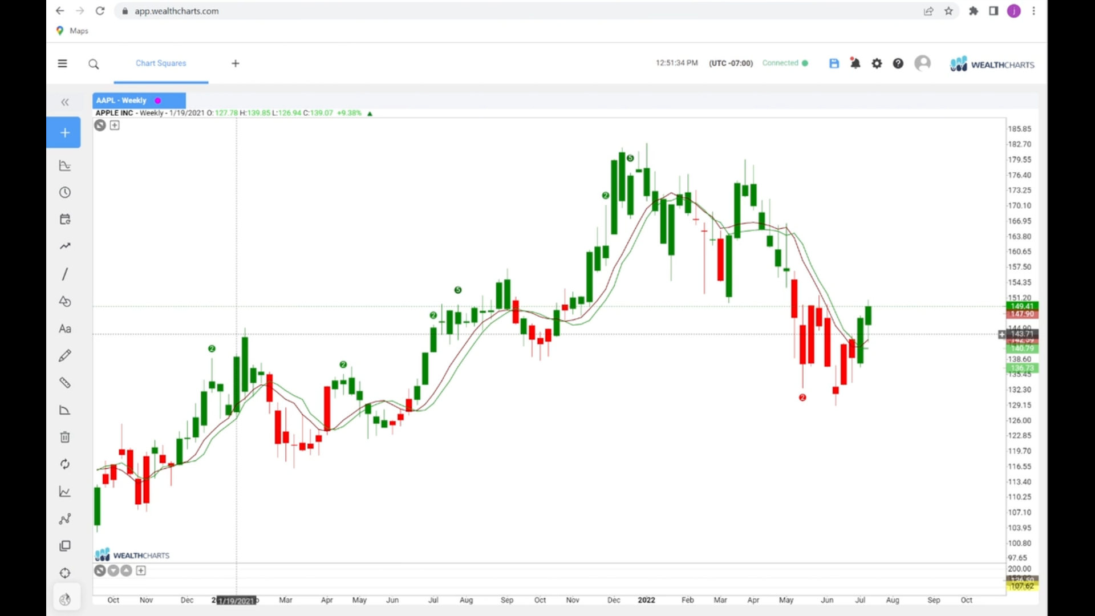Click the blue plus add button in sidebar

64,132
